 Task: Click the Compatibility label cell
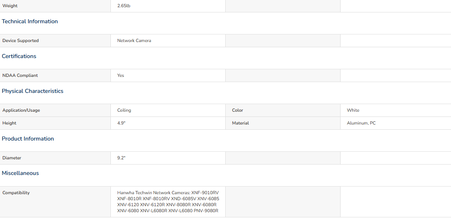point(55,202)
